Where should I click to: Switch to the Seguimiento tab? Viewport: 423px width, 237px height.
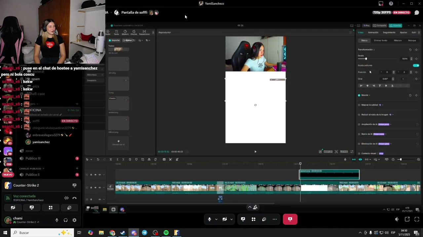[389, 33]
